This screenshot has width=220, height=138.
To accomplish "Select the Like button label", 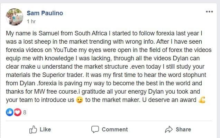I will (45, 129).
